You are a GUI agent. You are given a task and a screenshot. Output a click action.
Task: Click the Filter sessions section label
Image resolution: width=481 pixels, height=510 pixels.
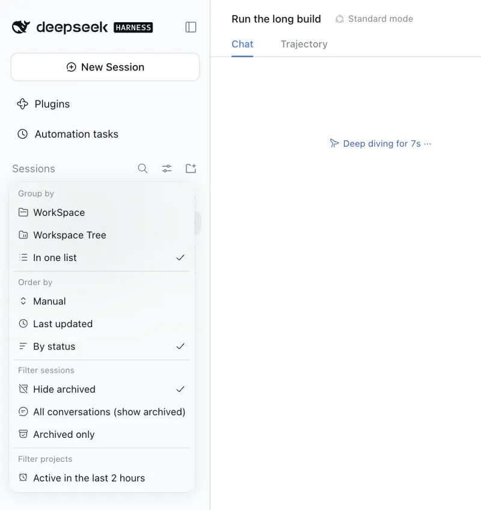tap(46, 370)
